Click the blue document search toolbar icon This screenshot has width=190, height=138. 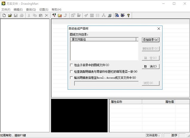click(x=117, y=15)
